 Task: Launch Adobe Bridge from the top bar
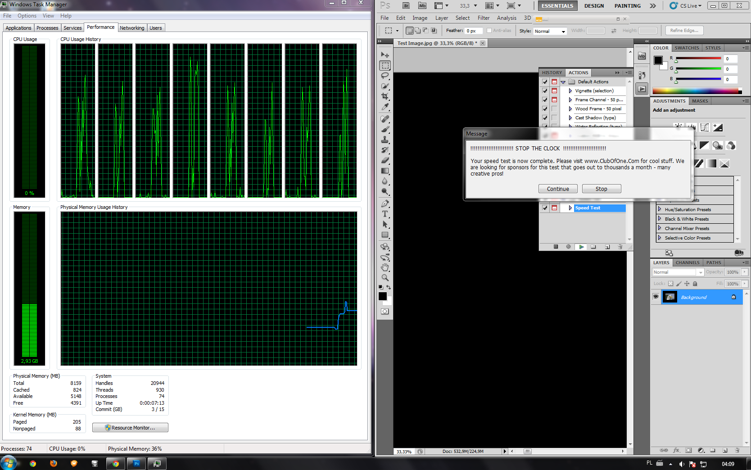[x=406, y=6]
